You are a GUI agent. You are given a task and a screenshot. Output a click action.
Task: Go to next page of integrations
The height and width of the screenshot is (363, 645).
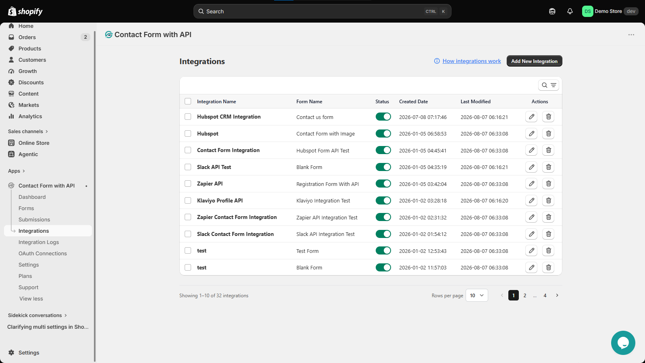pyautogui.click(x=557, y=296)
